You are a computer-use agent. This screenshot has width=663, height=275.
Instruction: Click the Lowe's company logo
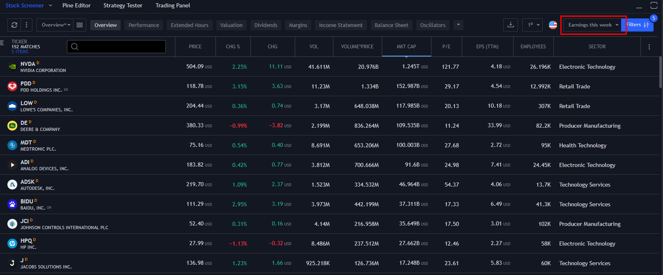pyautogui.click(x=12, y=106)
